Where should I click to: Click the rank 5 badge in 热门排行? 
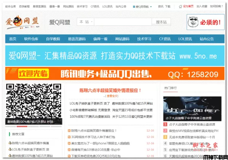click(165, 150)
